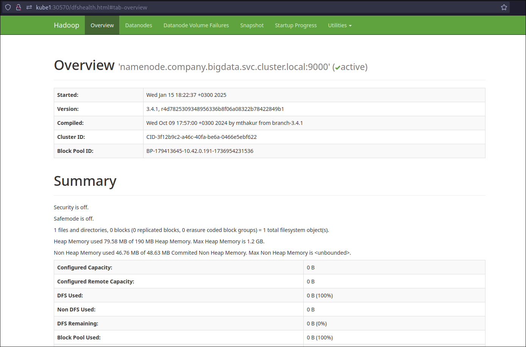Screen dimensions: 526x347
Task: Click the DFS Used value 0 B (100%)
Action: click(x=320, y=296)
